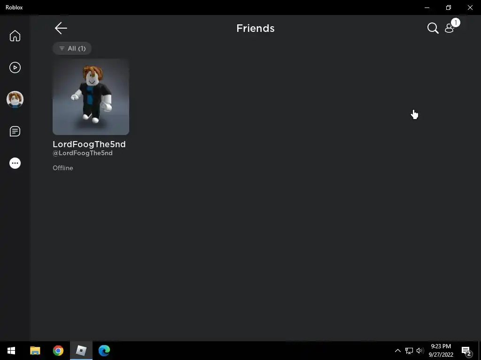Open the friends search magnifier icon
481x360 pixels.
433,28
